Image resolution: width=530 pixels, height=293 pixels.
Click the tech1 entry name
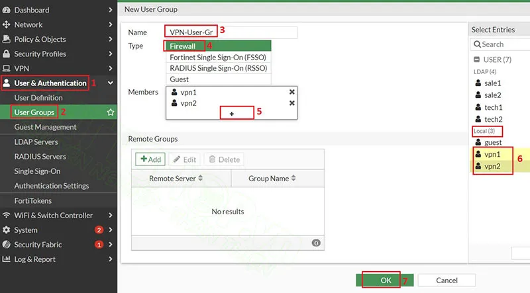tap(493, 107)
